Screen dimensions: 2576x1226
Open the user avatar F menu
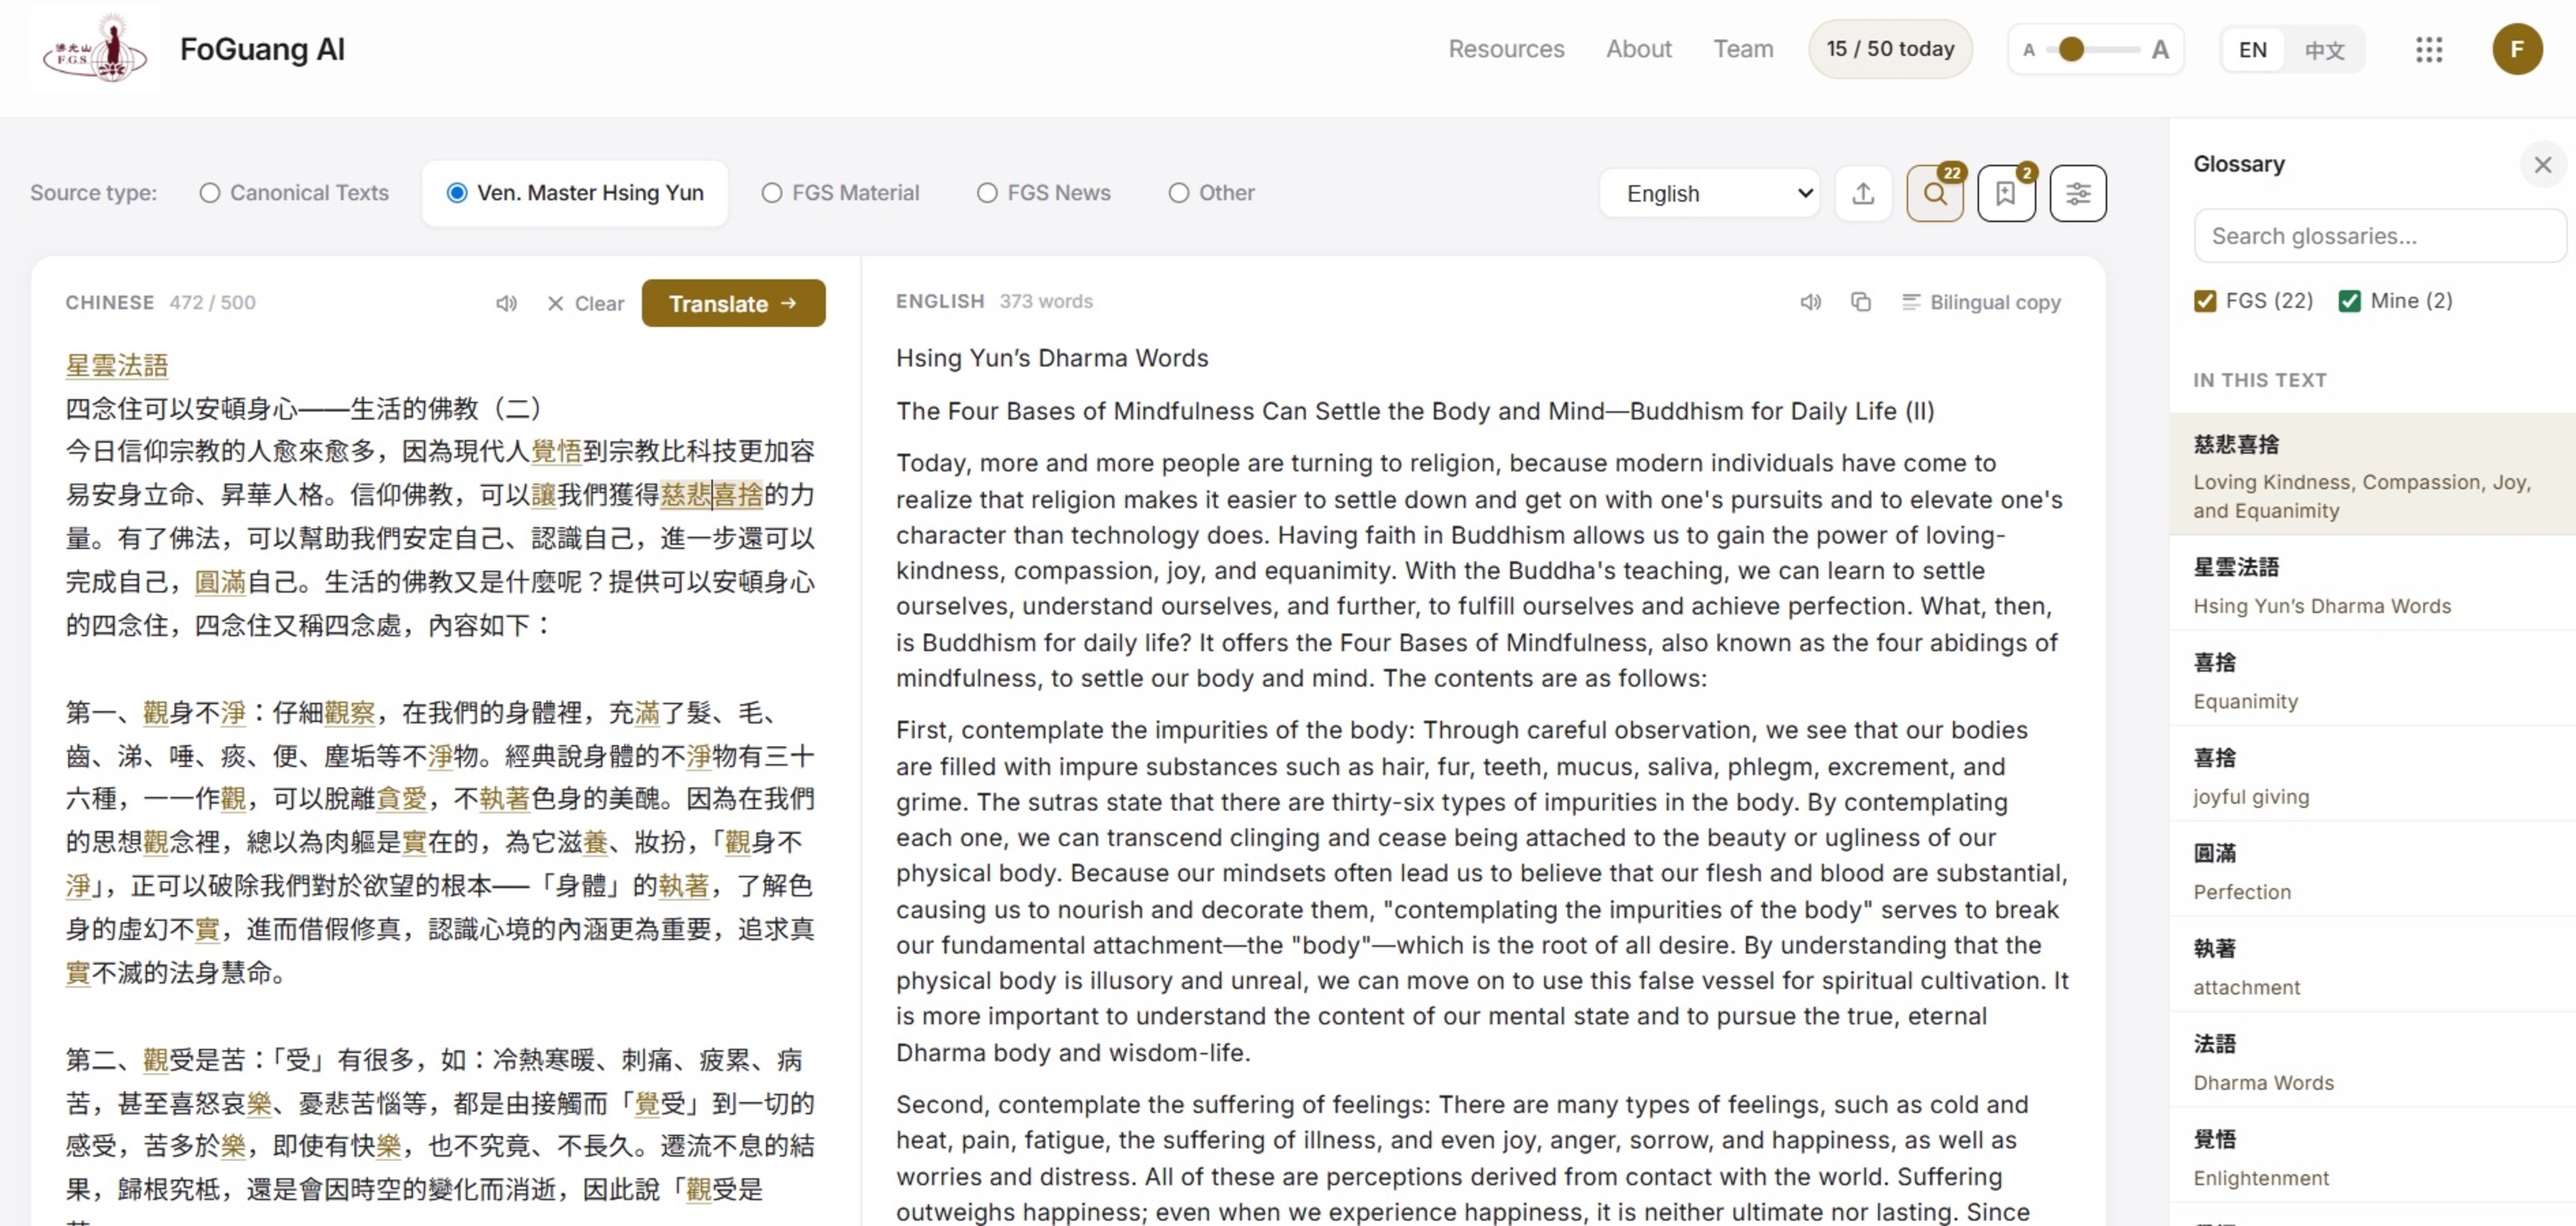coord(2517,49)
